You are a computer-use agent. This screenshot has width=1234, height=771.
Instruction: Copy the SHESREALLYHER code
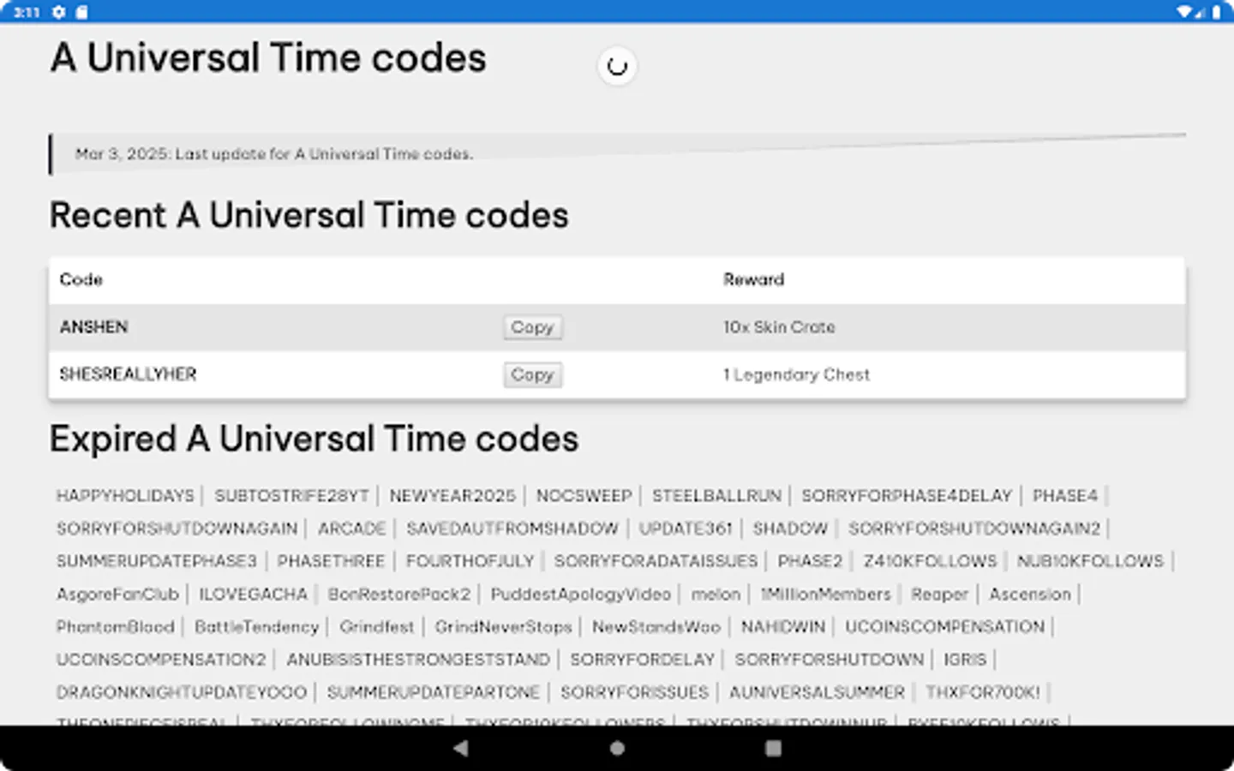[x=532, y=375]
